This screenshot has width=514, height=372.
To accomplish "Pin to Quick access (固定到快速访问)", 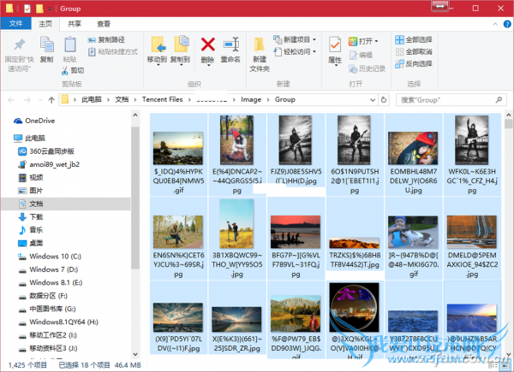I will [x=19, y=48].
